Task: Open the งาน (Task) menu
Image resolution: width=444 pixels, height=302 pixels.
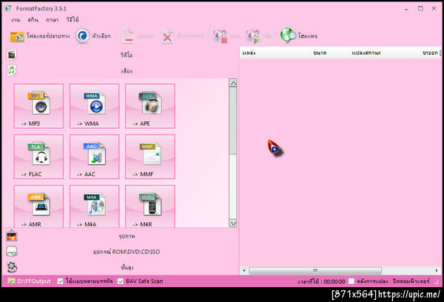Action: point(16,20)
